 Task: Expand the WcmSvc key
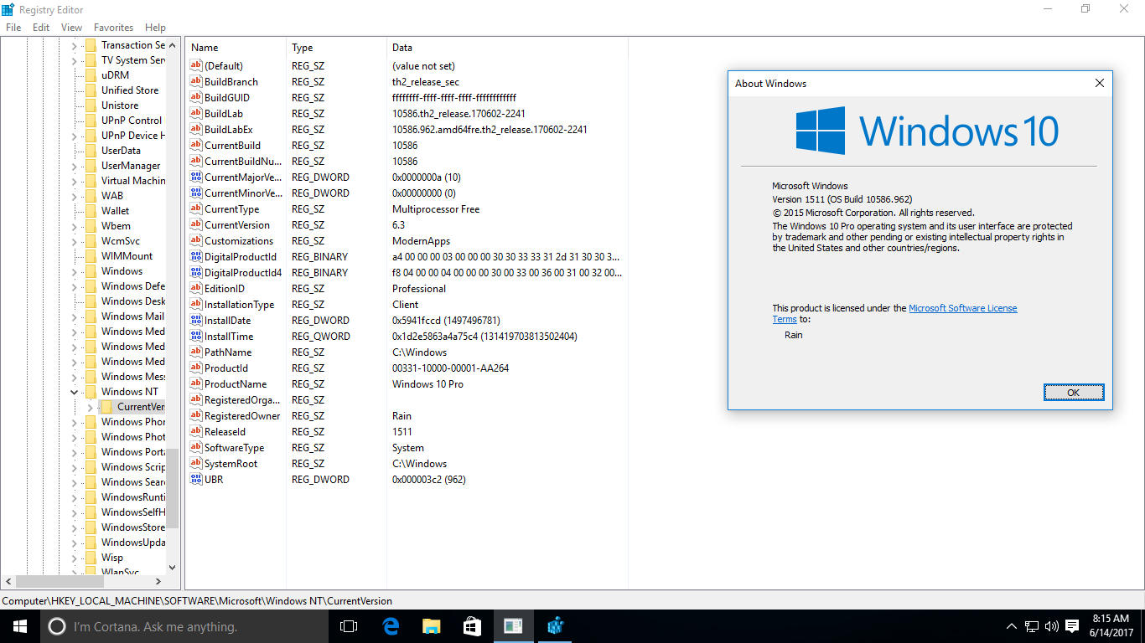tap(74, 241)
